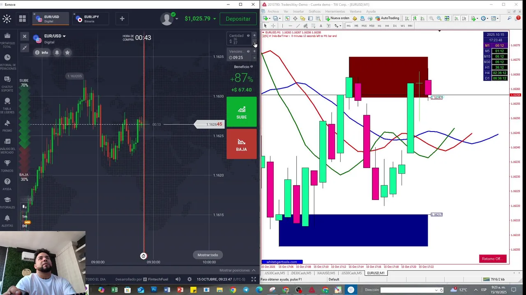
Task: Enter fullscreen in Exnova bottom bar
Action: tap(254, 279)
